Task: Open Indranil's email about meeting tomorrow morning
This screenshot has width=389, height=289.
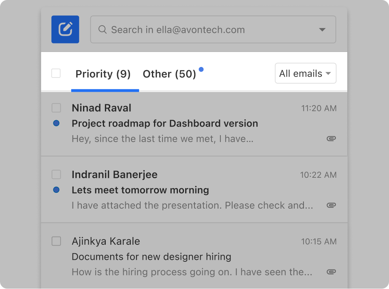Action: pos(140,190)
